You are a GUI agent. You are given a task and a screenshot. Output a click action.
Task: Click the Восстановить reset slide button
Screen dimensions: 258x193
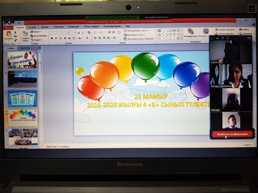pos(39,36)
